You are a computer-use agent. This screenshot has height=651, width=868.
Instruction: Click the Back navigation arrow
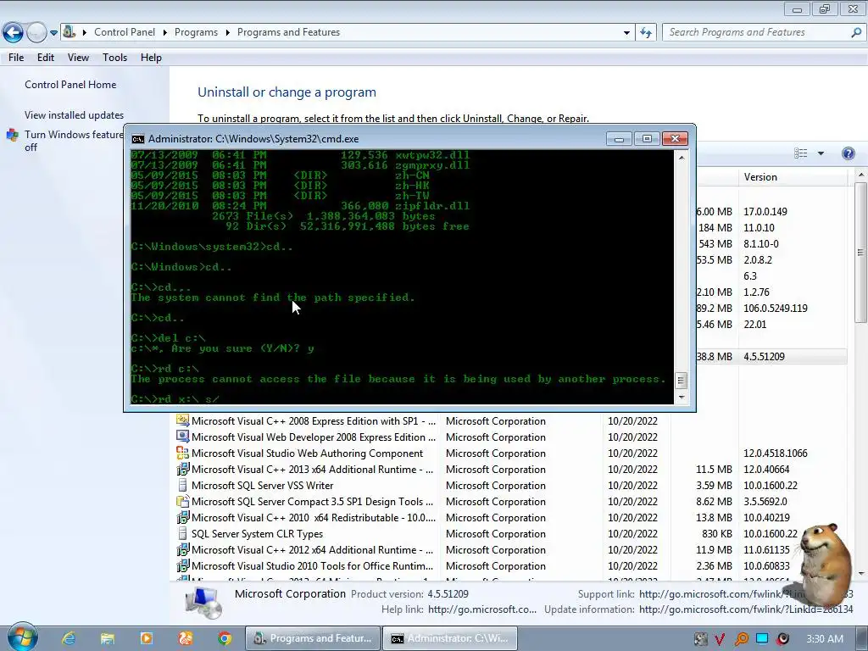coord(14,33)
